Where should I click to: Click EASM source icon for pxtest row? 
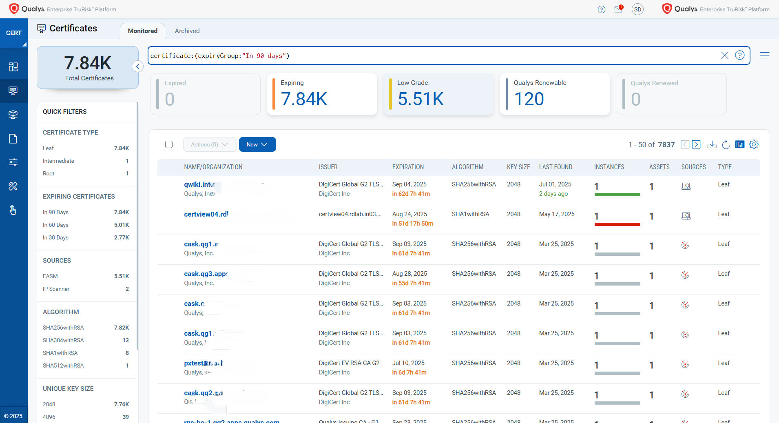coord(685,364)
